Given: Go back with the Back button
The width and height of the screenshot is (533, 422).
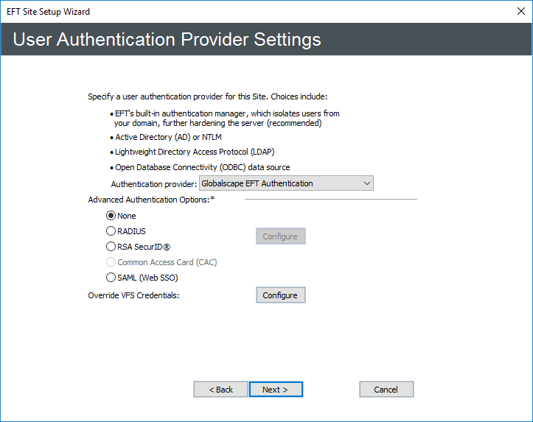Looking at the screenshot, I should pyautogui.click(x=220, y=390).
